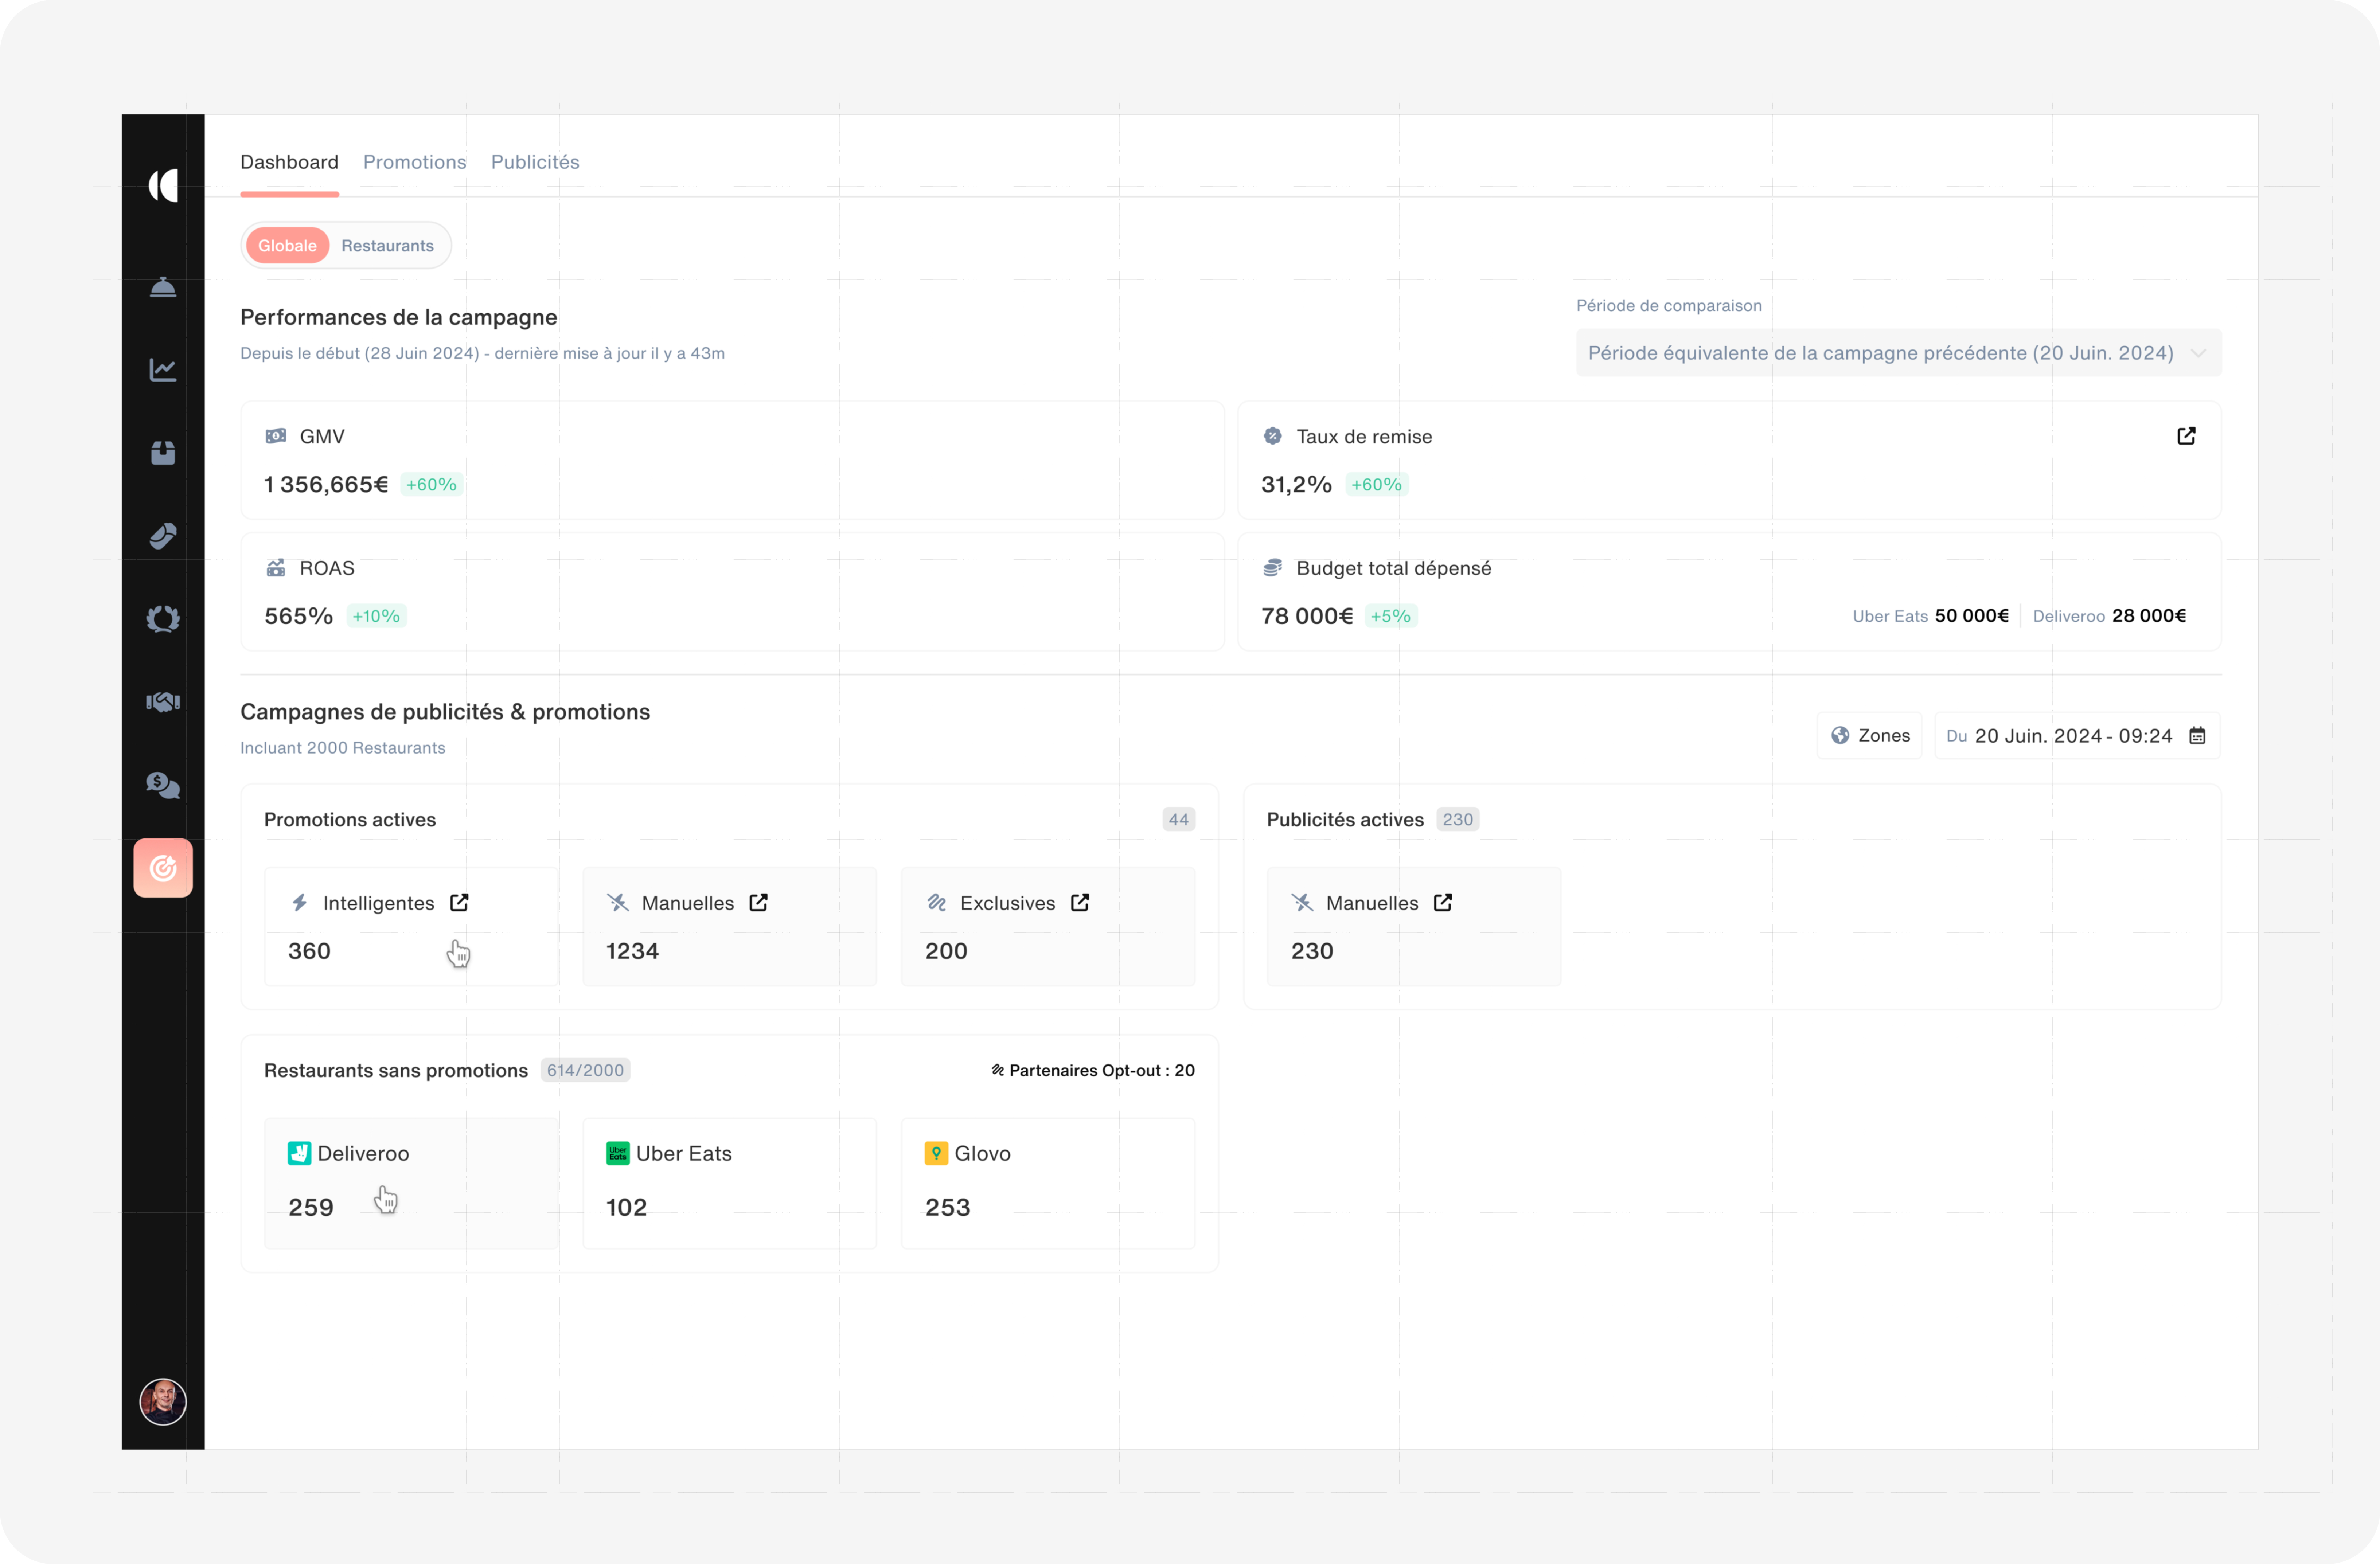Open the bell service icon in sidebar

(163, 288)
